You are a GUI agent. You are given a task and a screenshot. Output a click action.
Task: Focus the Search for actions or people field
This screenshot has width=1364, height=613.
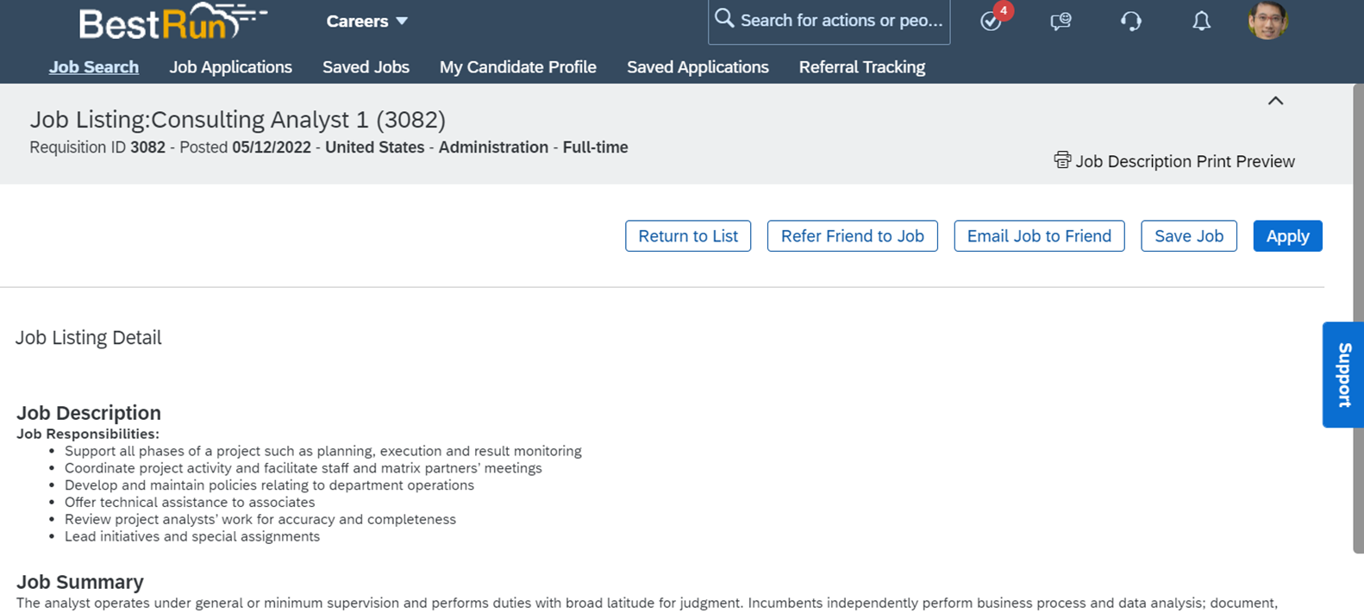pyautogui.click(x=841, y=21)
